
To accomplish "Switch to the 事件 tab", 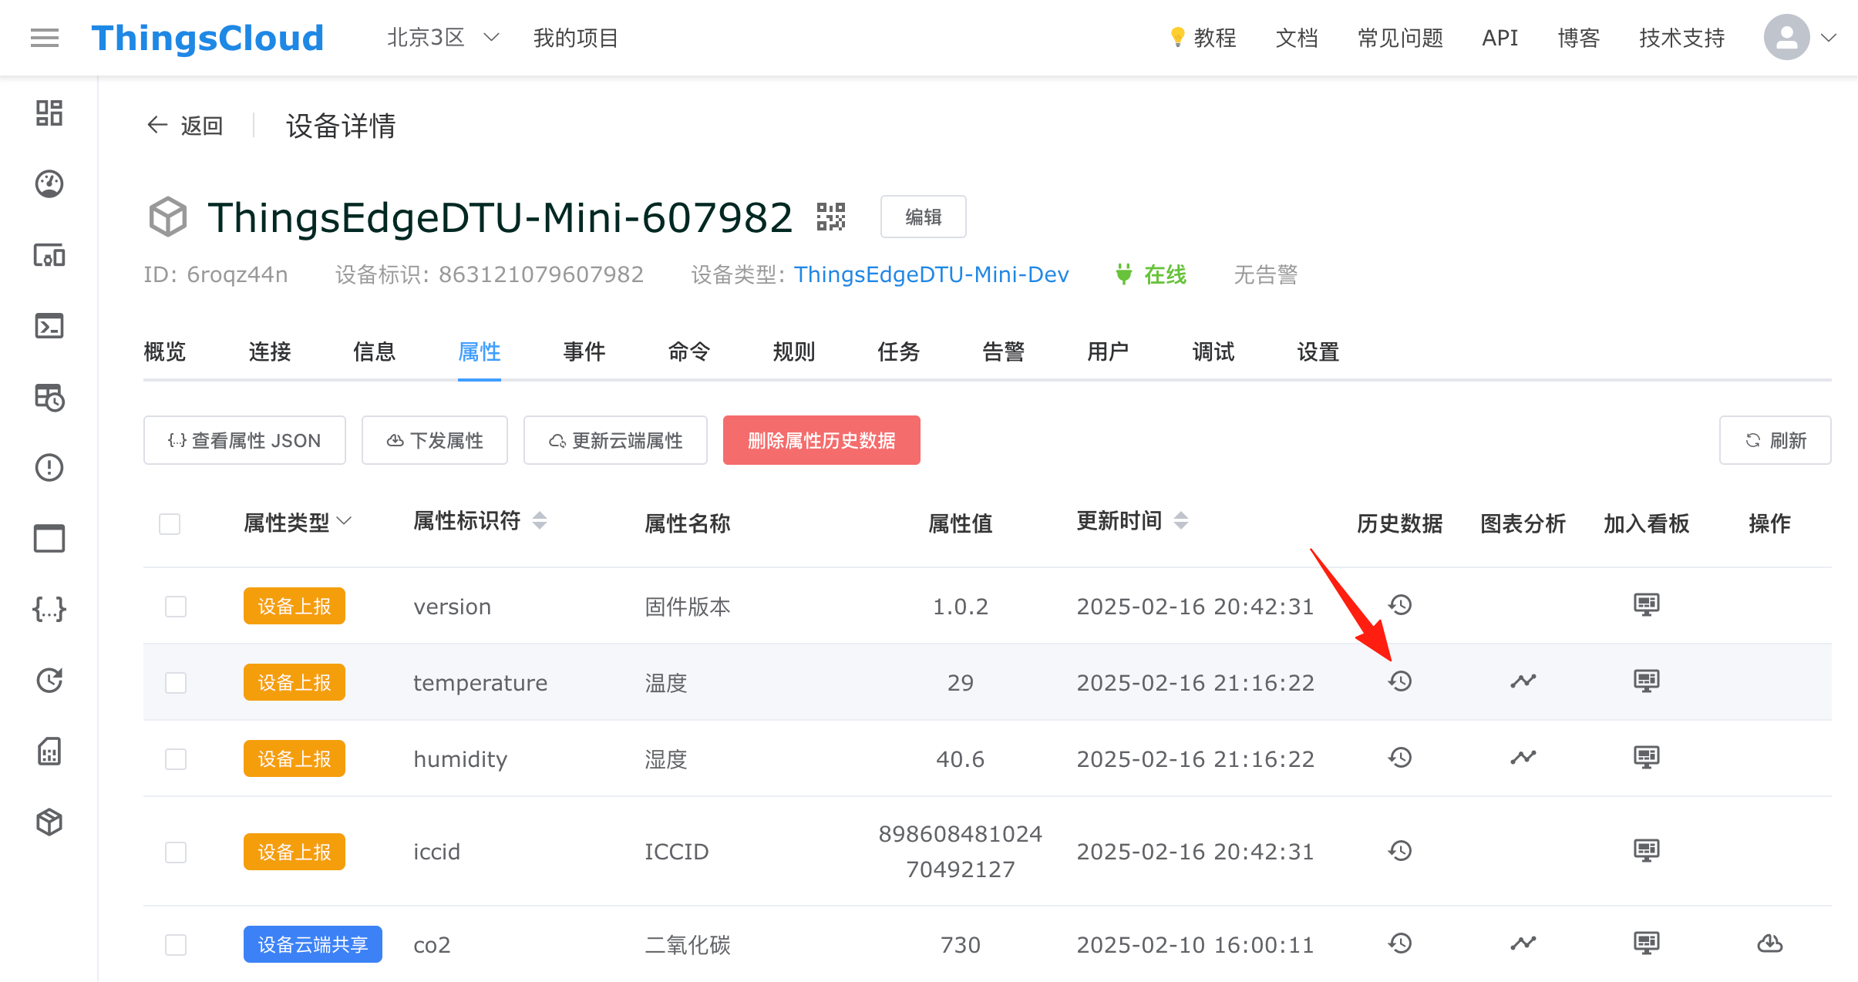I will tap(584, 352).
